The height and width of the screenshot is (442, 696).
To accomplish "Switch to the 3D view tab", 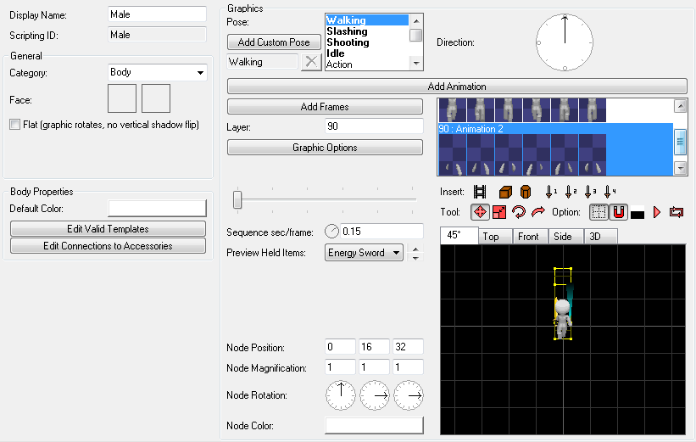I will [x=595, y=237].
